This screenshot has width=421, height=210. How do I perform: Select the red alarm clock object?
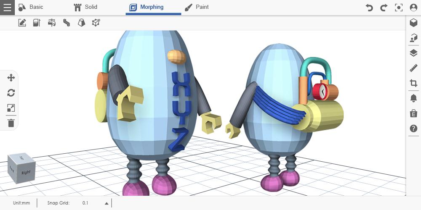pyautogui.click(x=320, y=92)
